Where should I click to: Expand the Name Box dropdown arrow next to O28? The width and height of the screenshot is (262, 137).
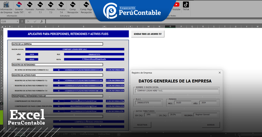pos(17,21)
